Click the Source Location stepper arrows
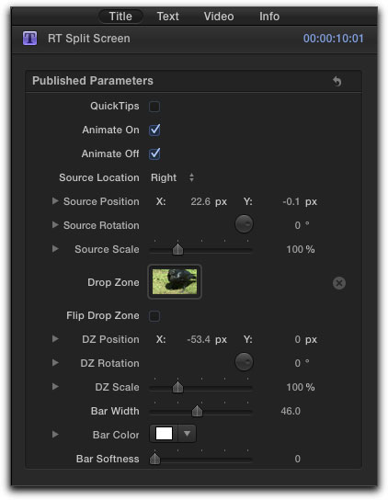Viewport: 388px width, 500px height. tap(191, 177)
